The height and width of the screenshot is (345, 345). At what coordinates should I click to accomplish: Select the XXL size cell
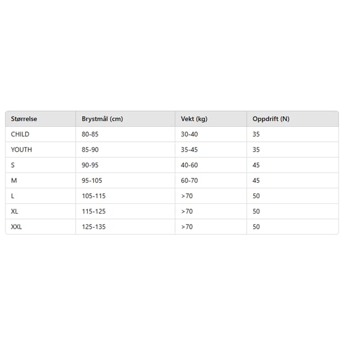[x=16, y=226]
